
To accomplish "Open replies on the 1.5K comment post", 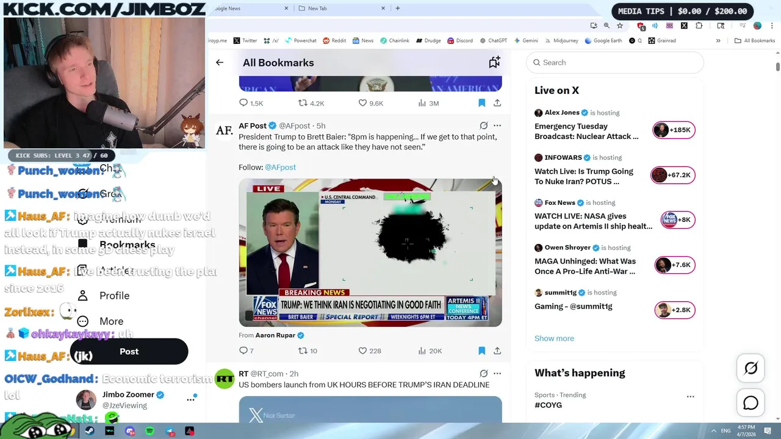I will [251, 103].
